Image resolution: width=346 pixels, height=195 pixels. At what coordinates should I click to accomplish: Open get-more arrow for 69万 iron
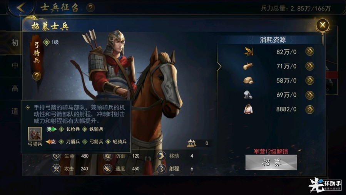pos(309,95)
